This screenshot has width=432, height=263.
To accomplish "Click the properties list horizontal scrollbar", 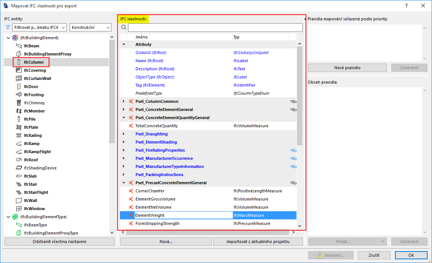I will click(208, 232).
